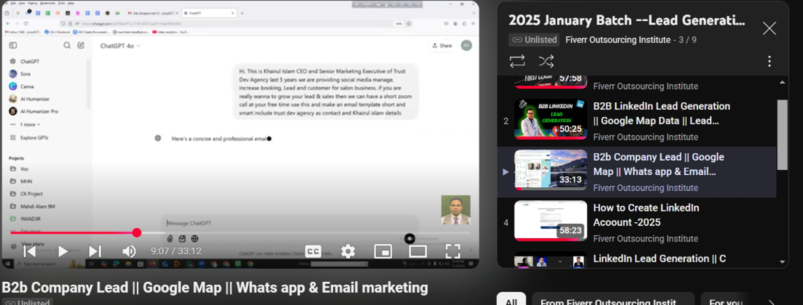Viewport: 803px width, 305px height.
Task: Play the paused YouTube video
Action: tap(63, 251)
